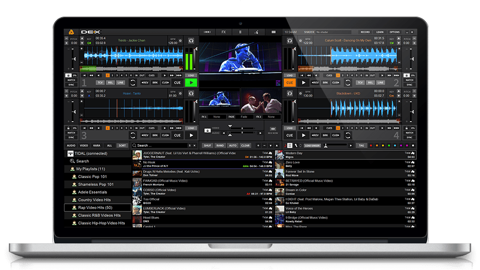480x270 pixels.
Task: Raise key with up arrow on deck 1
Action: coord(82,39)
